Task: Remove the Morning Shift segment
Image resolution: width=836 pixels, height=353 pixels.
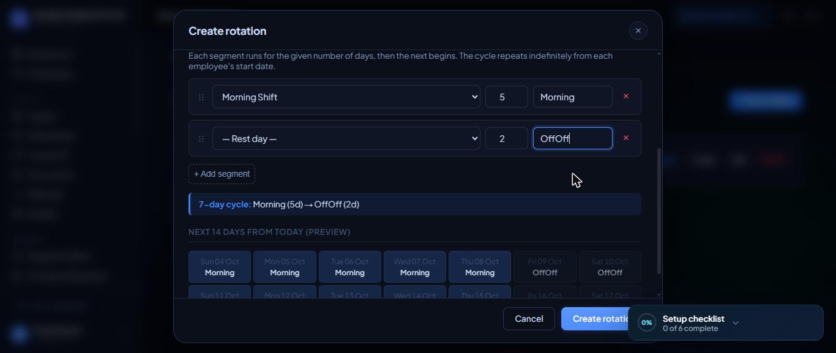Action: [625, 96]
